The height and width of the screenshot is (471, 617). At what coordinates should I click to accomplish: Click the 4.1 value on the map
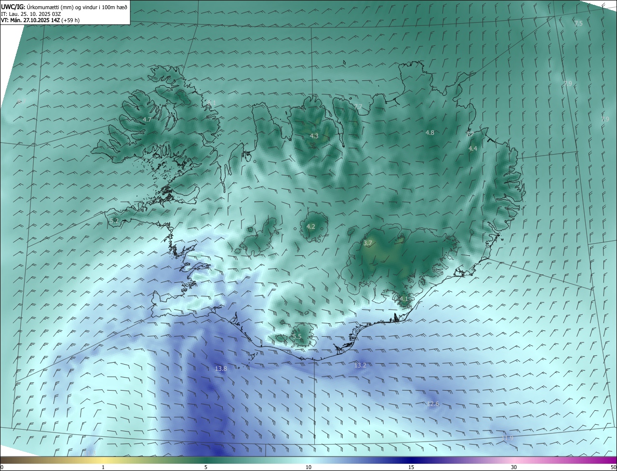click(403, 299)
